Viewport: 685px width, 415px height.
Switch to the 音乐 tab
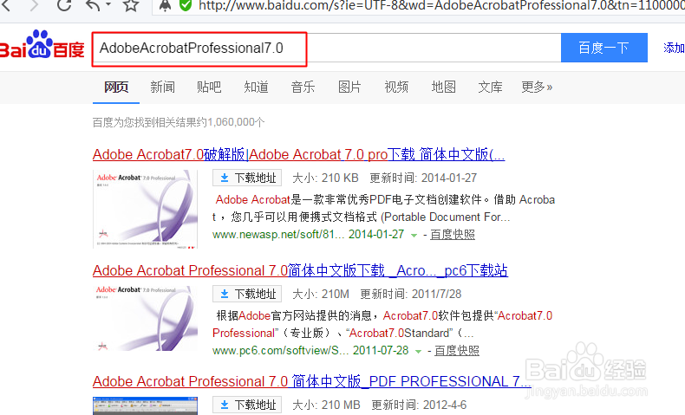click(303, 87)
